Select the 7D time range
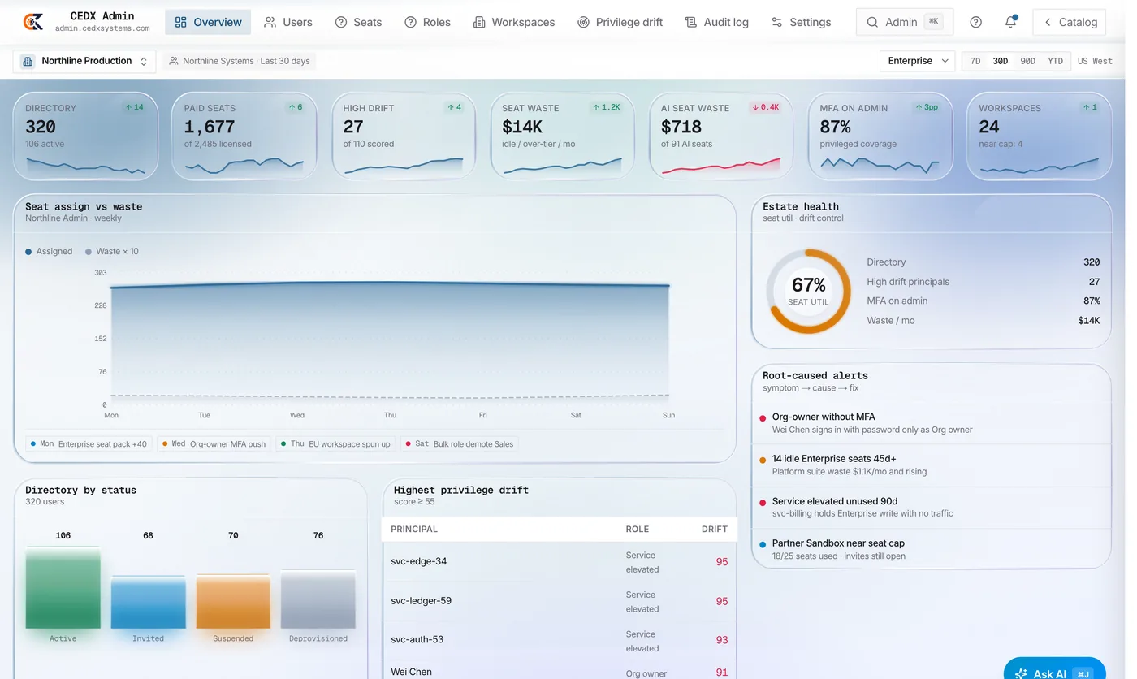1137x679 pixels. [x=975, y=61]
